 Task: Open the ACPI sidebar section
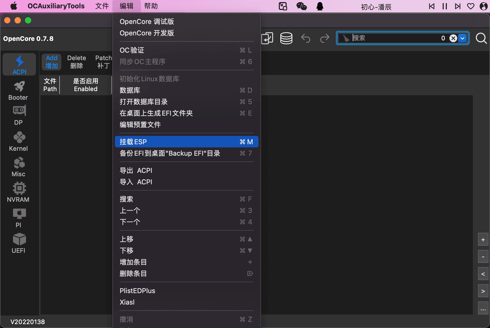click(19, 65)
